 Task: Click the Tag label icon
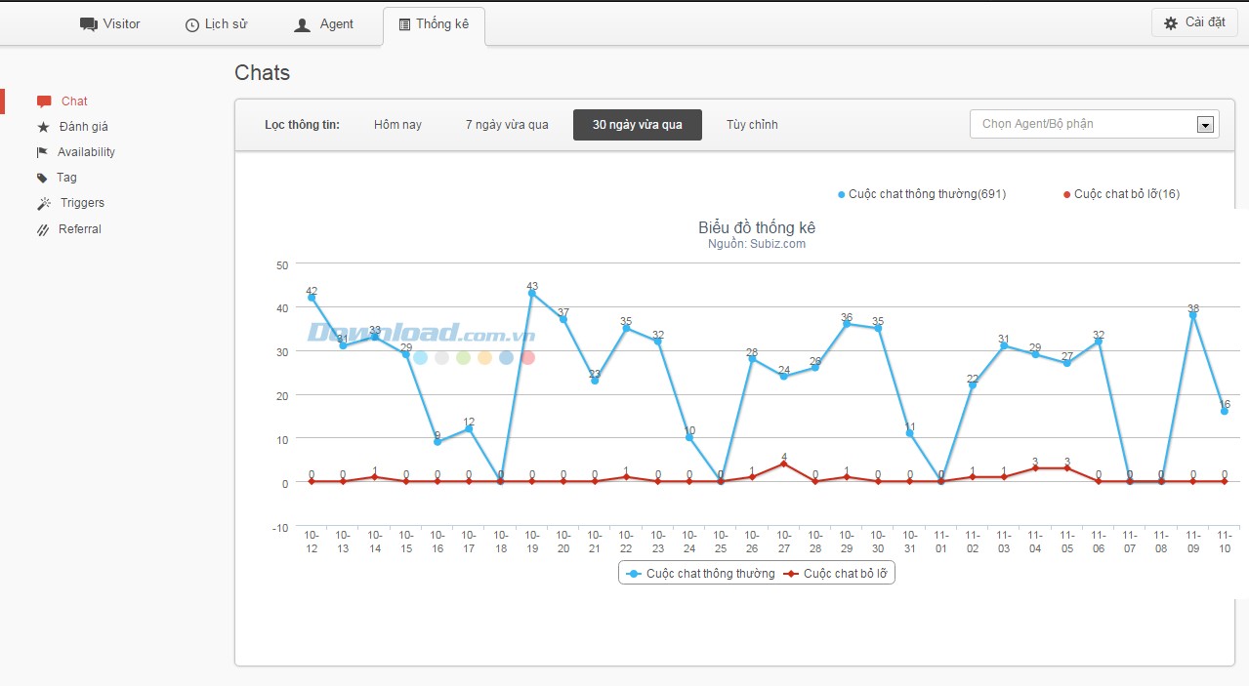point(42,178)
